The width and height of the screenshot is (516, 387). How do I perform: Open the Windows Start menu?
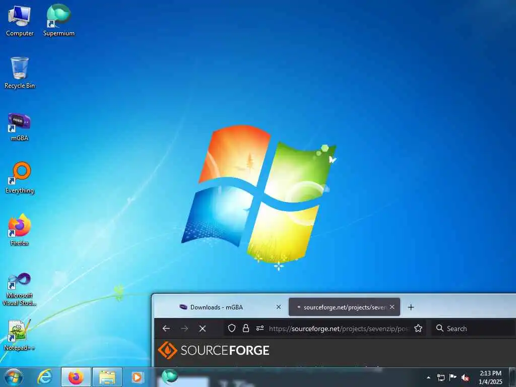(x=14, y=377)
